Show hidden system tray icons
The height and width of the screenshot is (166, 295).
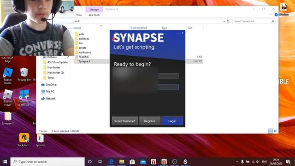tap(237, 162)
